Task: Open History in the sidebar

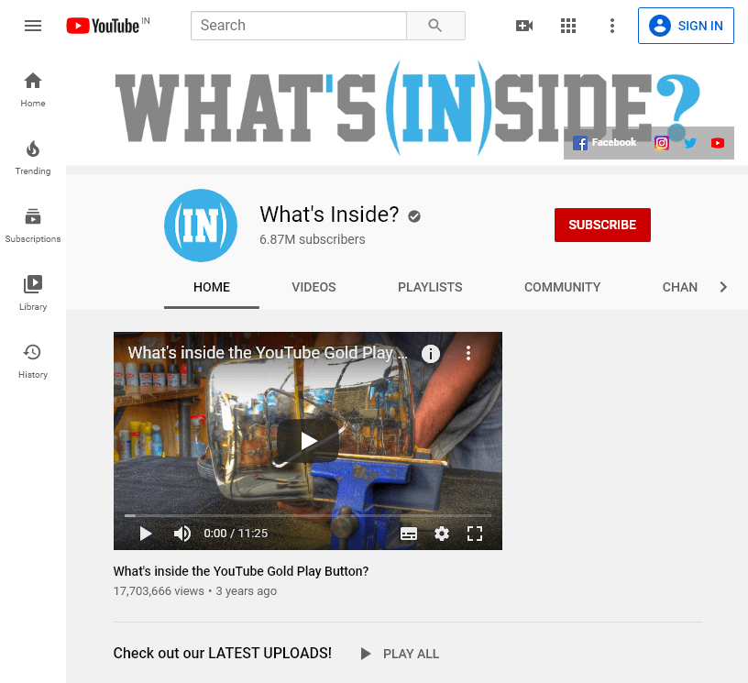Action: pyautogui.click(x=33, y=361)
